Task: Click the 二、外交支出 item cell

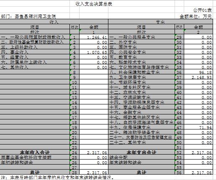Action: point(141,42)
